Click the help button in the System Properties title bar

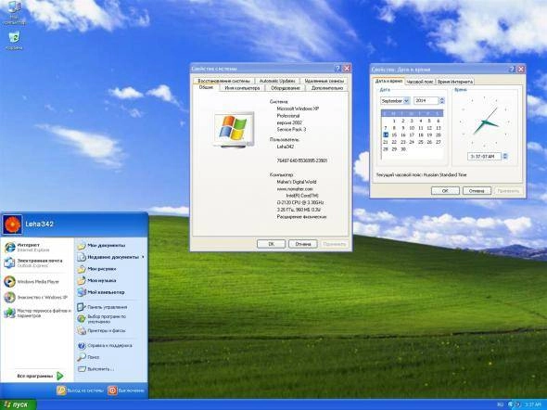click(x=337, y=69)
